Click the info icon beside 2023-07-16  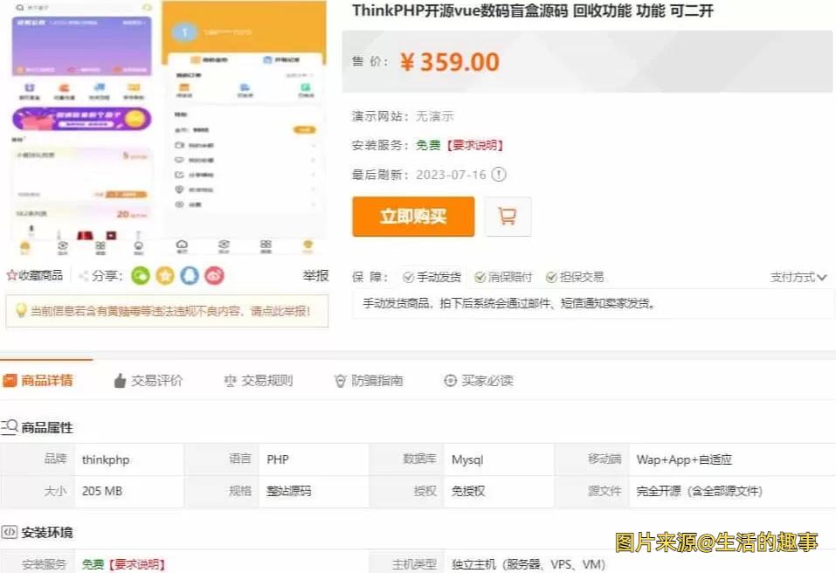pos(498,174)
